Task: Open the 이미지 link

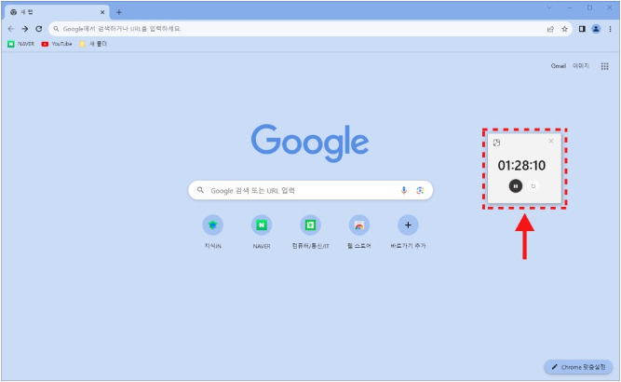Action: coord(581,66)
